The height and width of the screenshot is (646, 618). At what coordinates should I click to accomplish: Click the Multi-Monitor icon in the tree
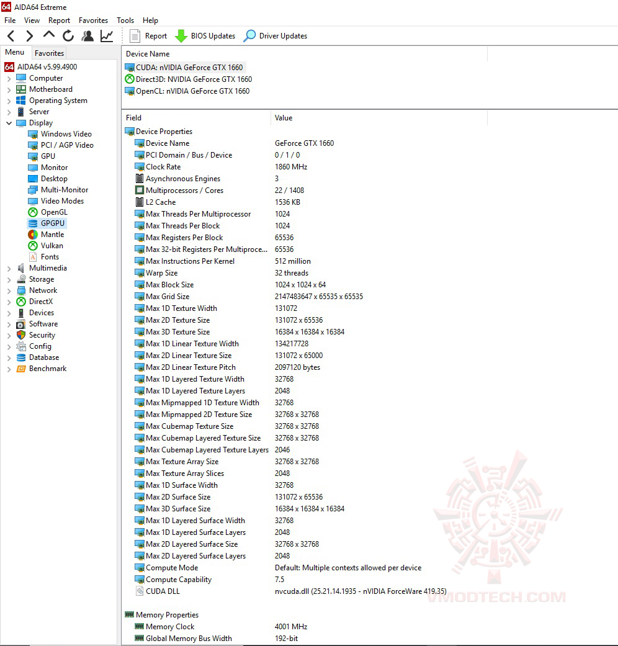pos(33,189)
